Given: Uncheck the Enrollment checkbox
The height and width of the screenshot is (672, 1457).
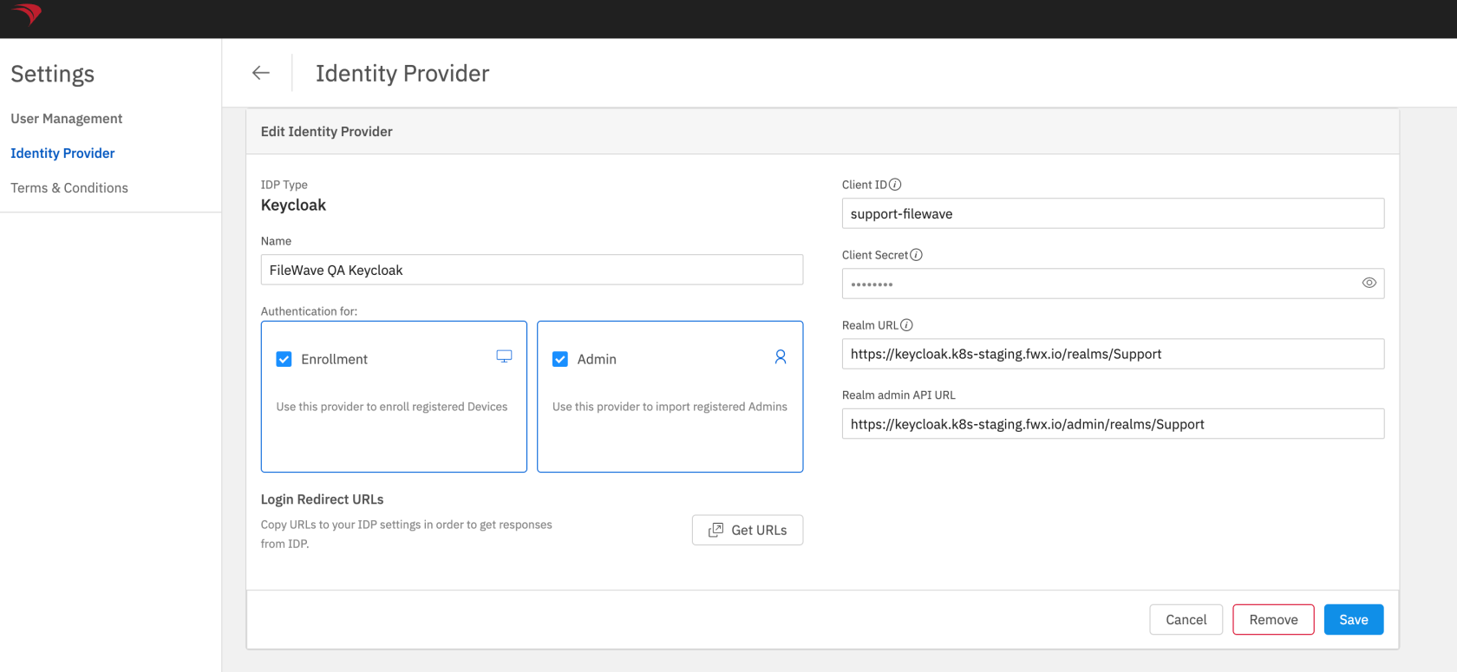Looking at the screenshot, I should pyautogui.click(x=284, y=359).
